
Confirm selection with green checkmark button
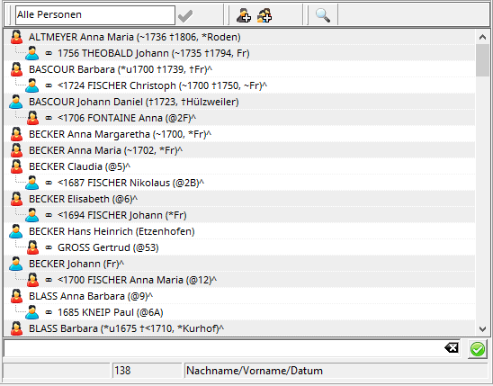click(478, 349)
